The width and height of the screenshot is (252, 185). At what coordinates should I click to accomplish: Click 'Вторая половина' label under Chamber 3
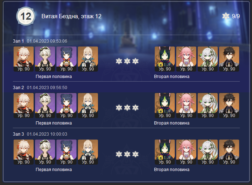point(172,170)
